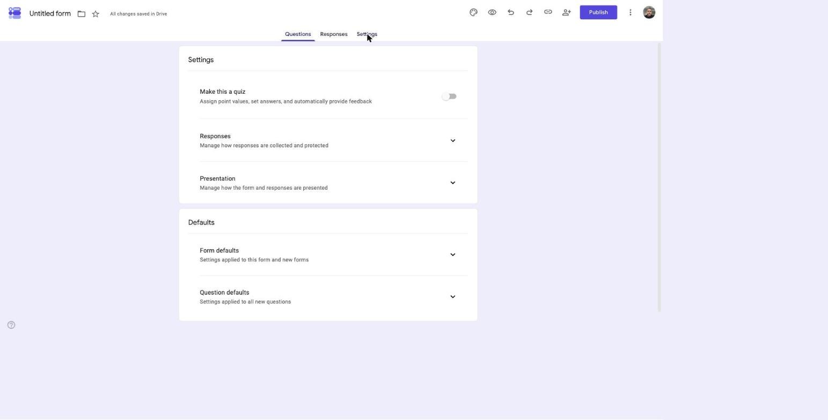Open the customize theme palette

point(473,12)
